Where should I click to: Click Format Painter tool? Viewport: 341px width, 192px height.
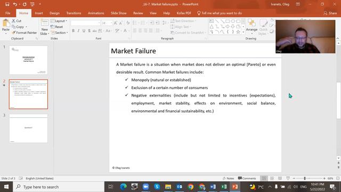(25, 33)
